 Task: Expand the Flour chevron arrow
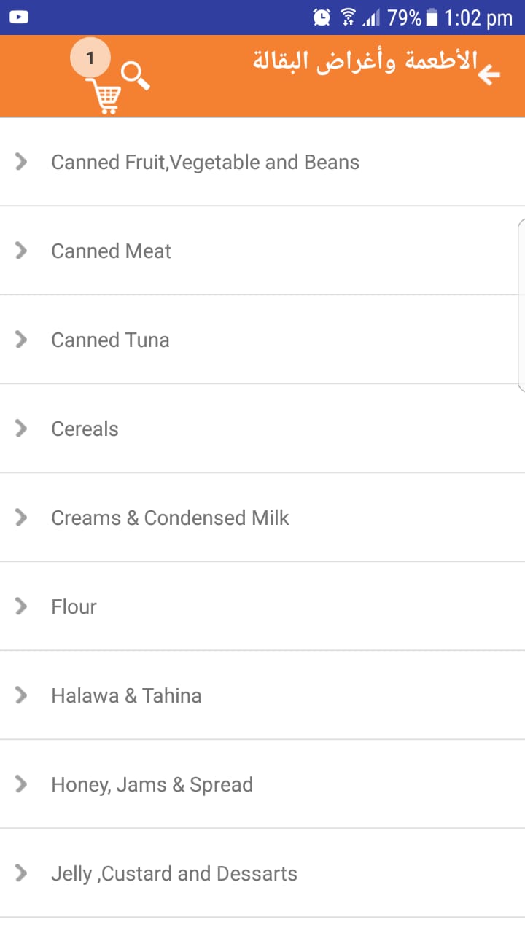tap(22, 606)
